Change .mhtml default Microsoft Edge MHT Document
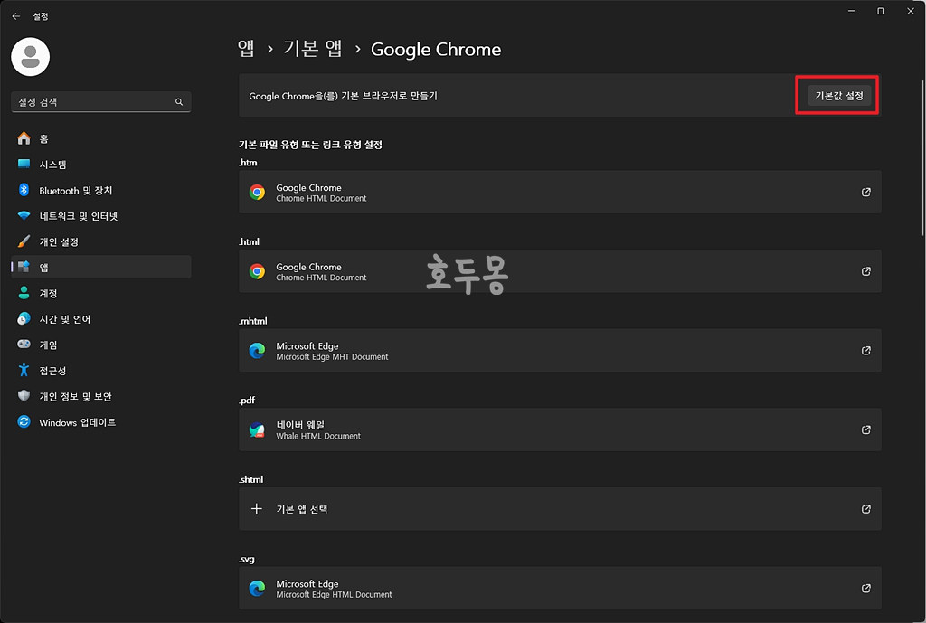The height and width of the screenshot is (623, 926). (x=560, y=351)
